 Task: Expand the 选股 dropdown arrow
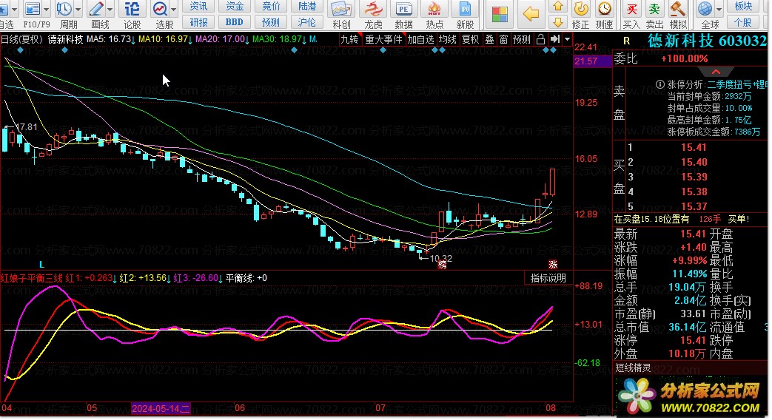coord(174,10)
